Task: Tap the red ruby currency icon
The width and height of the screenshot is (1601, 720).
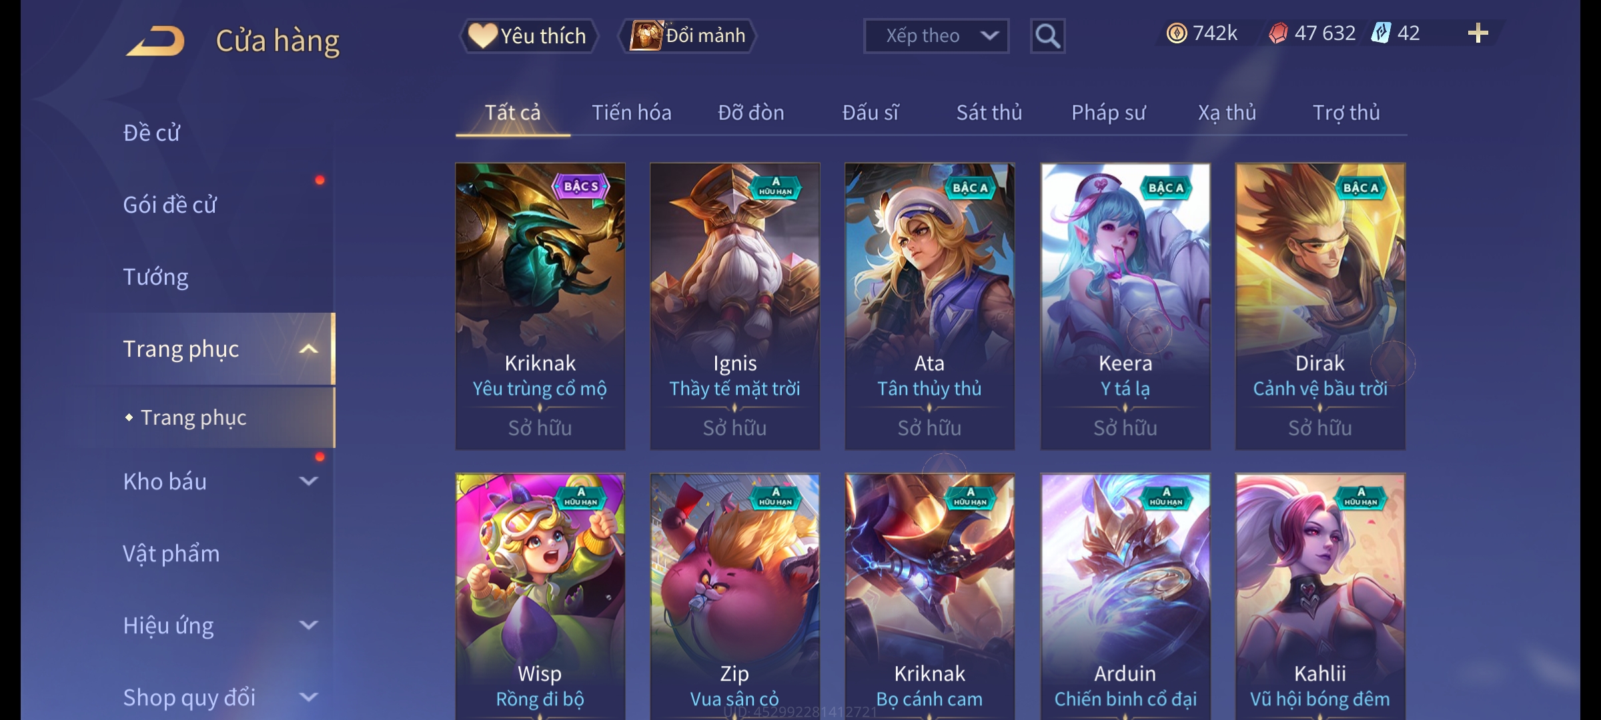Action: click(1277, 33)
